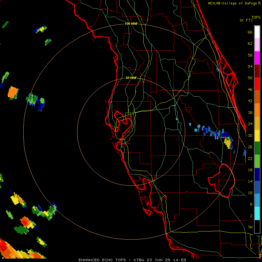Image resolution: width=262 pixels, height=262 pixels.
Task: Click the 34 legend value
Action: (250, 124)
